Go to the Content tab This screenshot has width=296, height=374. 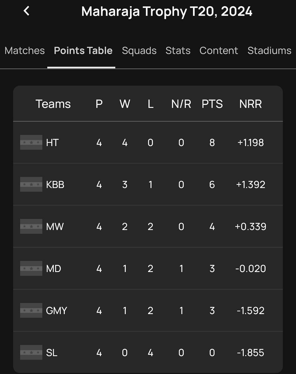[x=219, y=51]
